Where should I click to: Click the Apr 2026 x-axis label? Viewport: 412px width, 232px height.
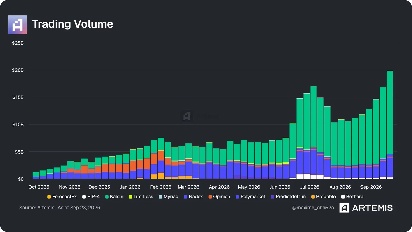pyautogui.click(x=219, y=187)
